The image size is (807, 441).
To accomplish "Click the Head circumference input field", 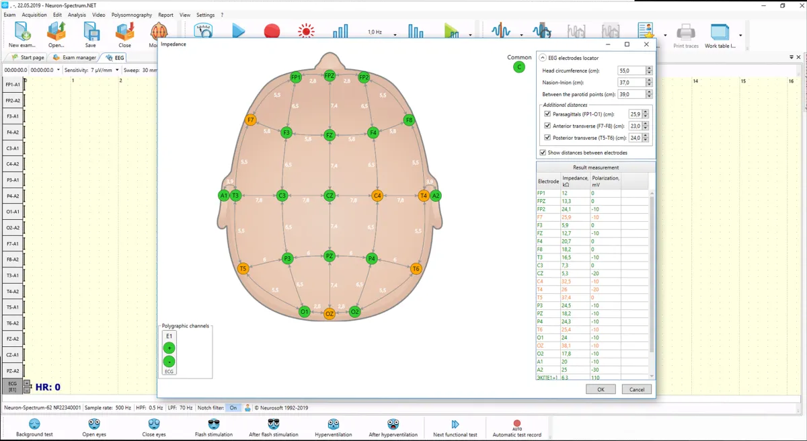I will tap(631, 71).
